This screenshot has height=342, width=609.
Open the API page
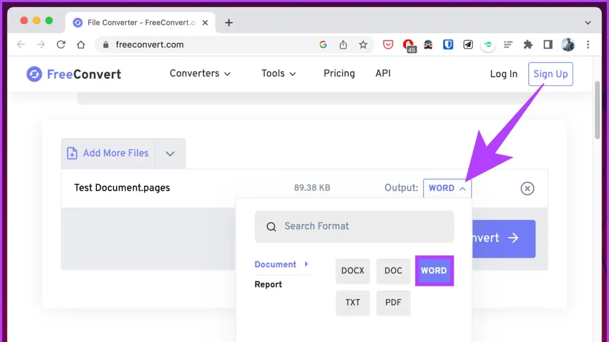click(383, 73)
